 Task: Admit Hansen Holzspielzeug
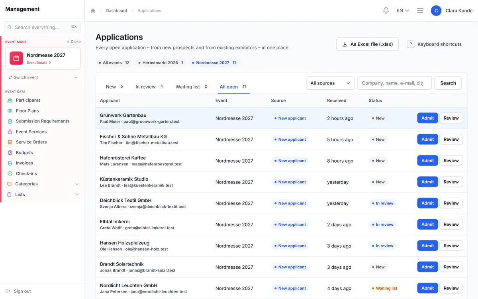427,246
